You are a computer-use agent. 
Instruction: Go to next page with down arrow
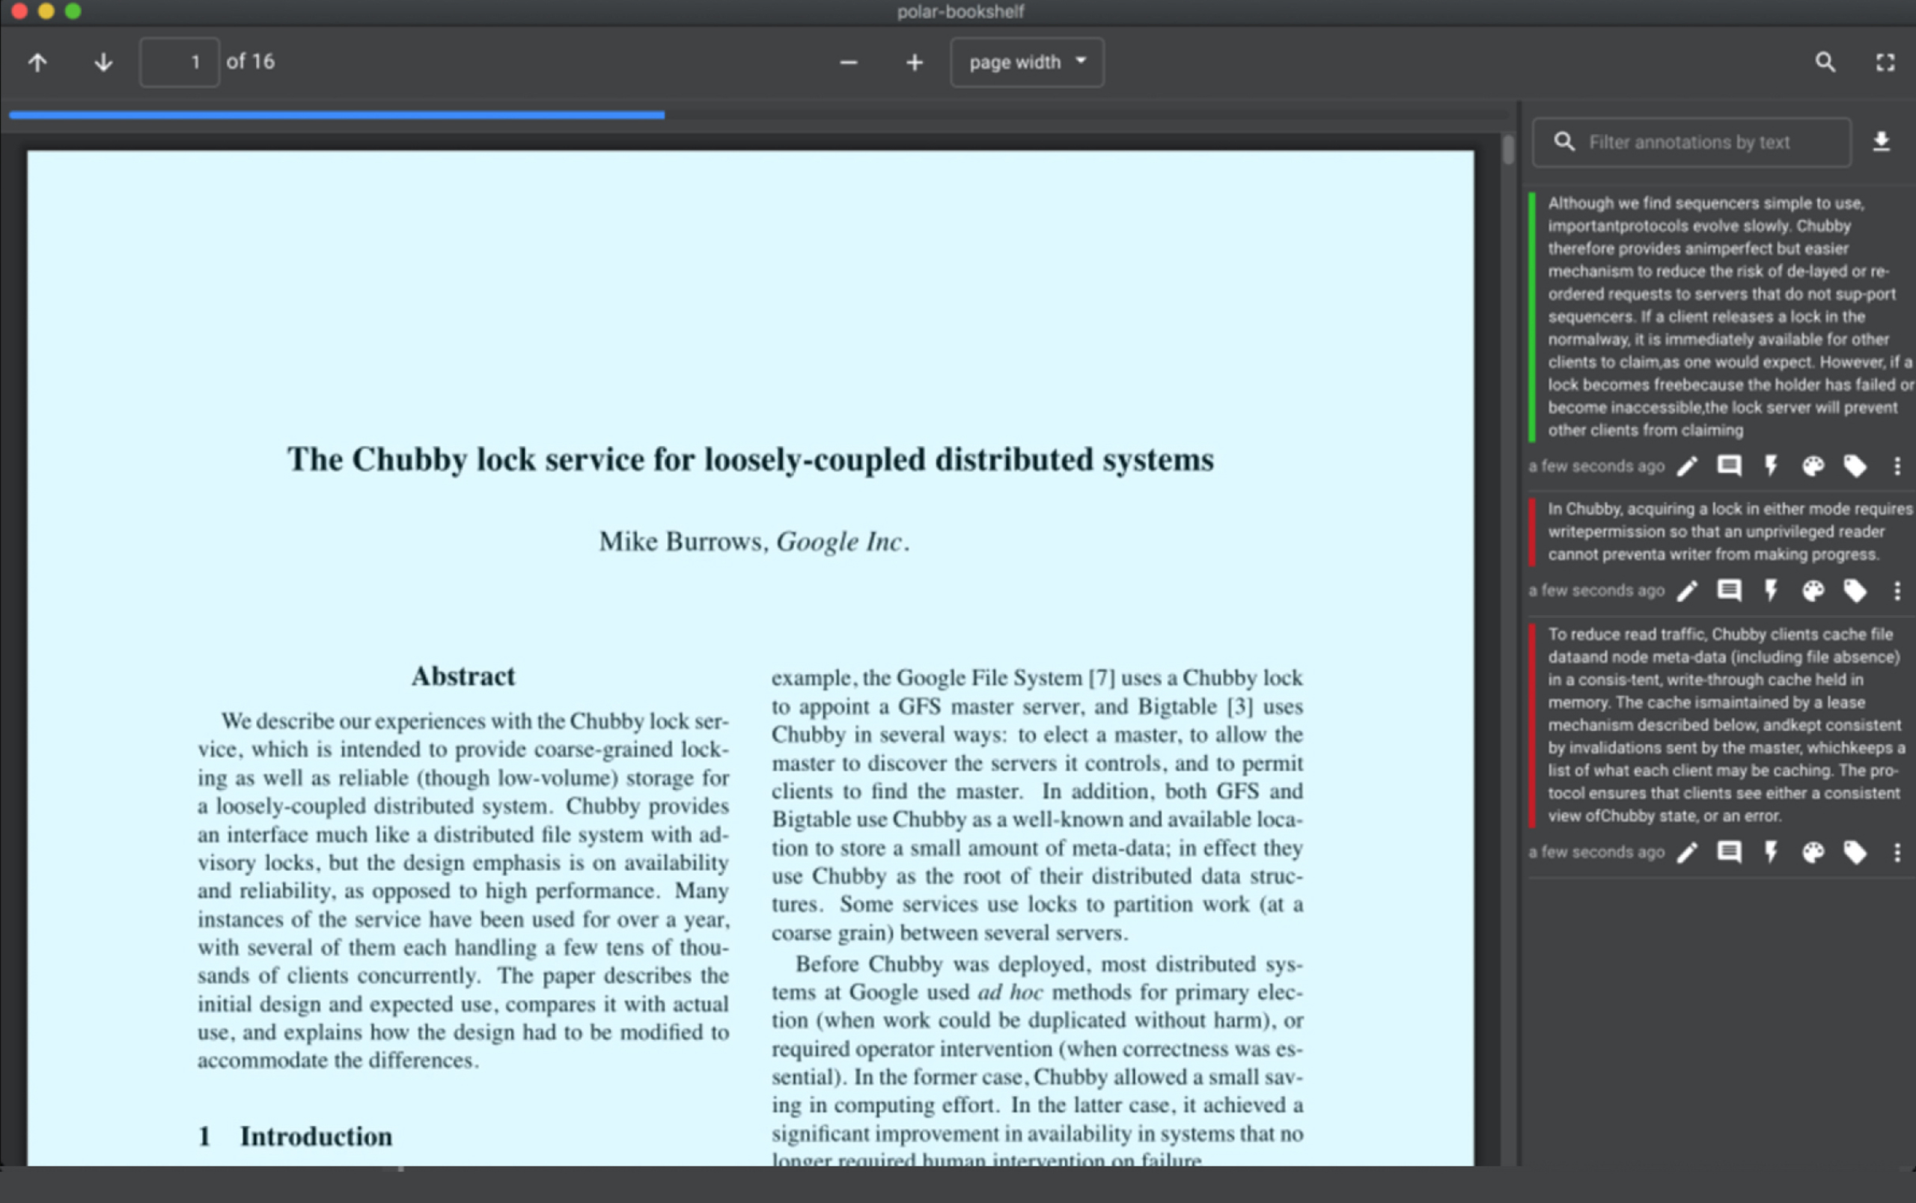pos(103,62)
